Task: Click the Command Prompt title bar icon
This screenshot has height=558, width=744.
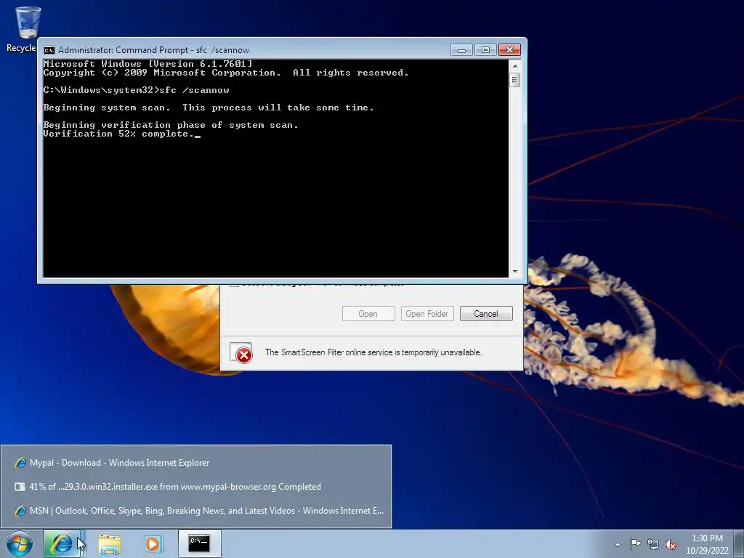Action: [49, 50]
